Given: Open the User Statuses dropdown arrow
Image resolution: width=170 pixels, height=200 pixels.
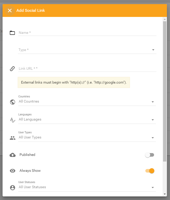Looking at the screenshot, I should (153, 188).
